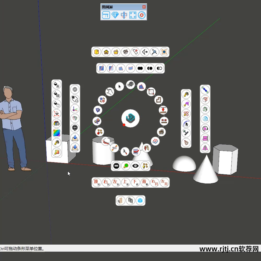Click the blue cube icon in bottom strip
This screenshot has height=261, width=261.
[x=140, y=200]
